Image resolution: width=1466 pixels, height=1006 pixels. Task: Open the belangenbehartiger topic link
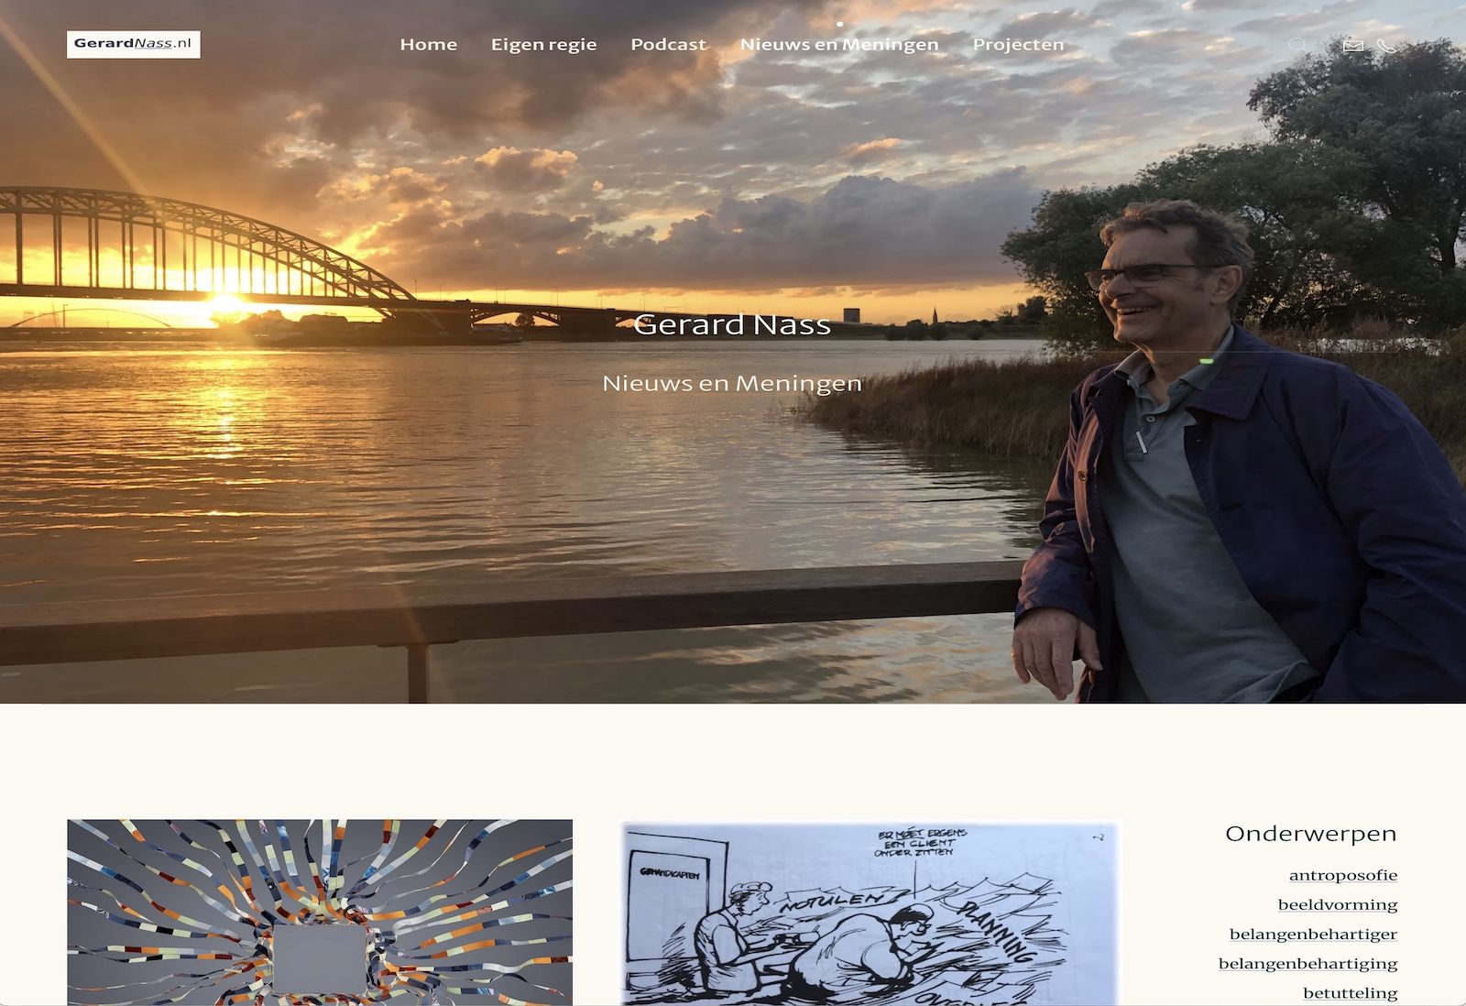(x=1313, y=934)
